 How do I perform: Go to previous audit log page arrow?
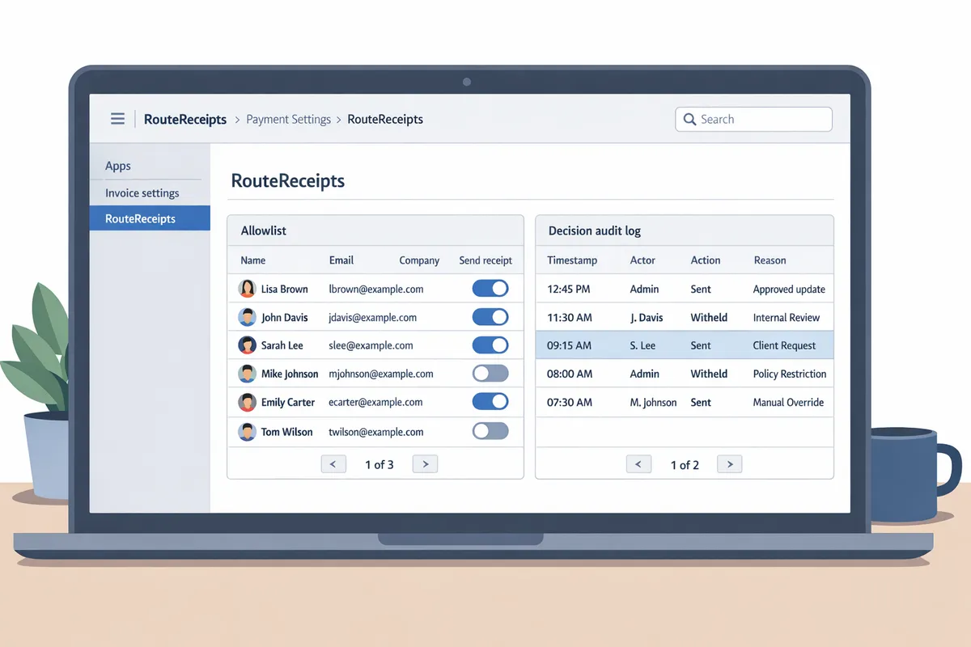coord(638,464)
